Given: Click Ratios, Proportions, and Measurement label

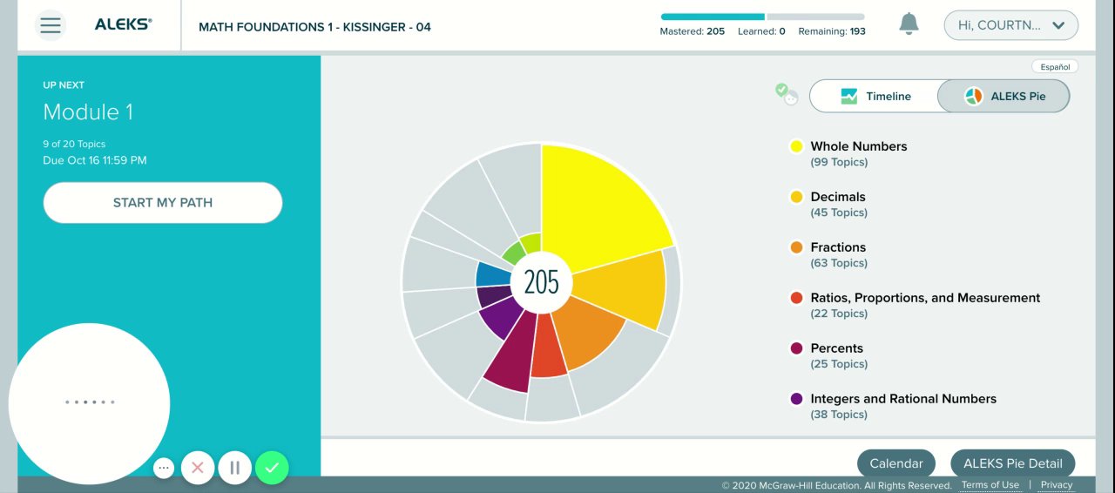Looking at the screenshot, I should [925, 298].
